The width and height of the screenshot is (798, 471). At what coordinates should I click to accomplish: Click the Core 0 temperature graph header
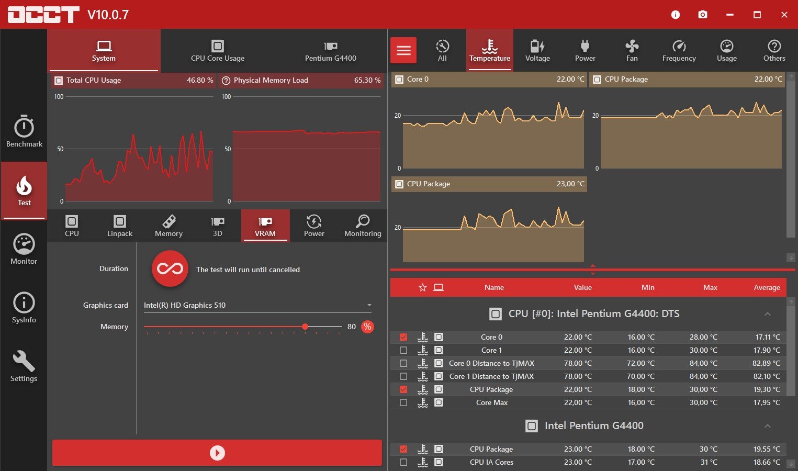coord(489,79)
